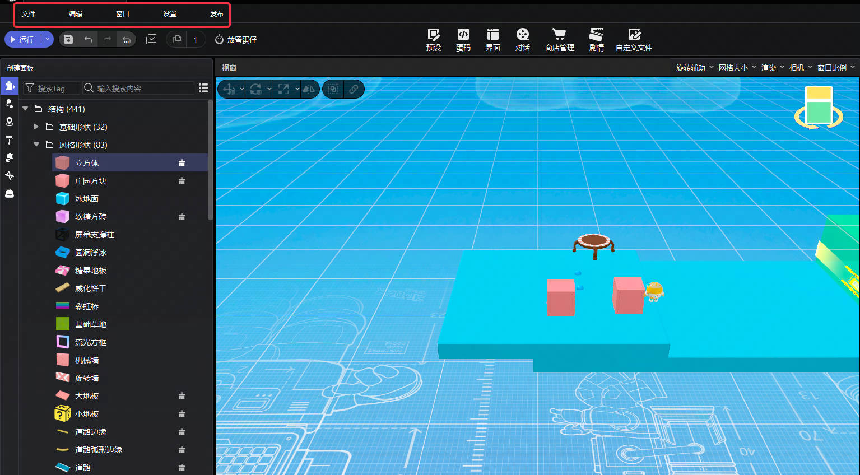Click the undo arrow icon

(88, 39)
